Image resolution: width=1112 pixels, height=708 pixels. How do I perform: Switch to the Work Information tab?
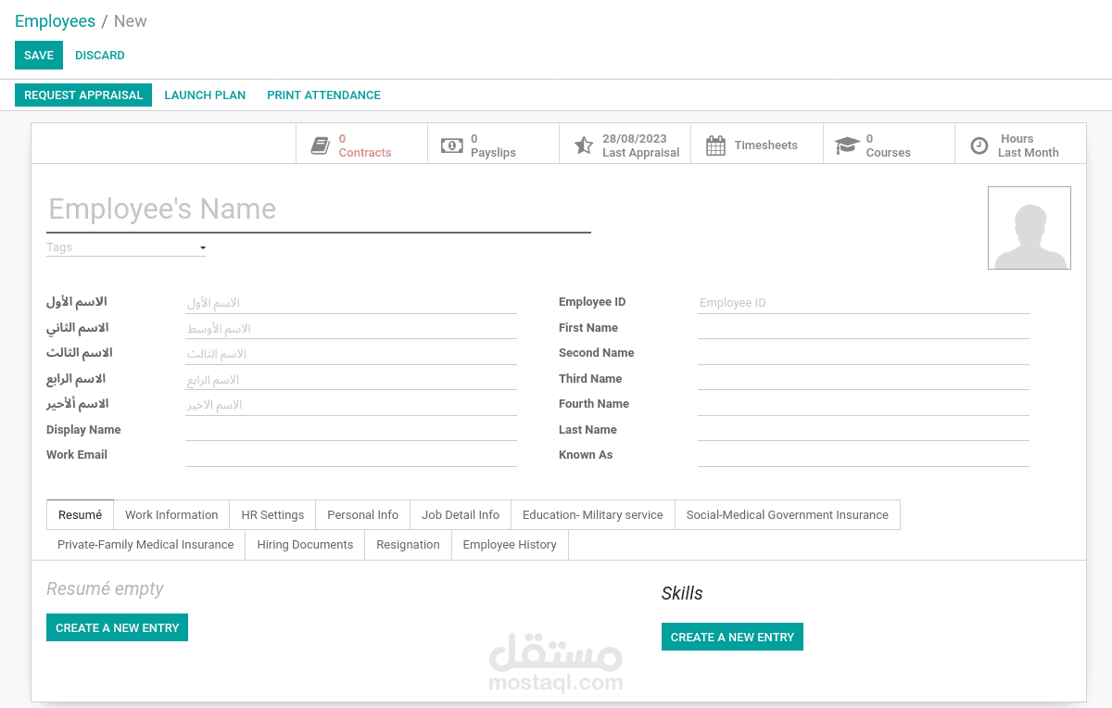point(171,515)
